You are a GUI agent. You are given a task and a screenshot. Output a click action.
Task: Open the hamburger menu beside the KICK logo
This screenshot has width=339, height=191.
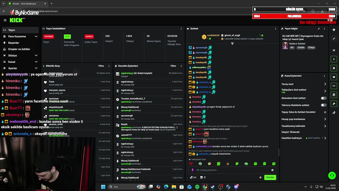pyautogui.click(x=5, y=20)
